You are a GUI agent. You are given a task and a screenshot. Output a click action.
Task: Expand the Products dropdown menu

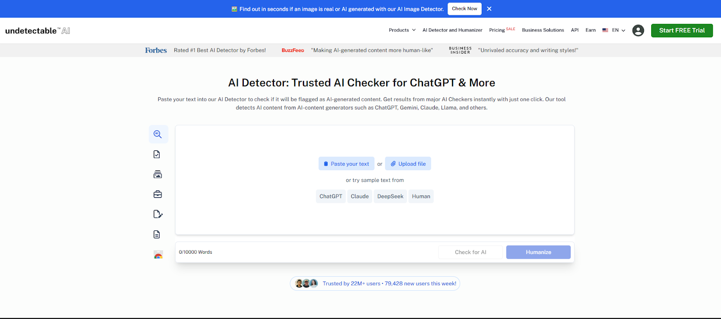point(402,30)
